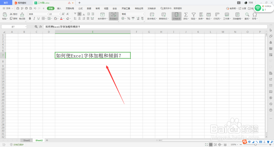Screen dimensions: 274x147
Task: Click the Document Assistant (文档助手) toolbar icon
Action: (176, 16)
